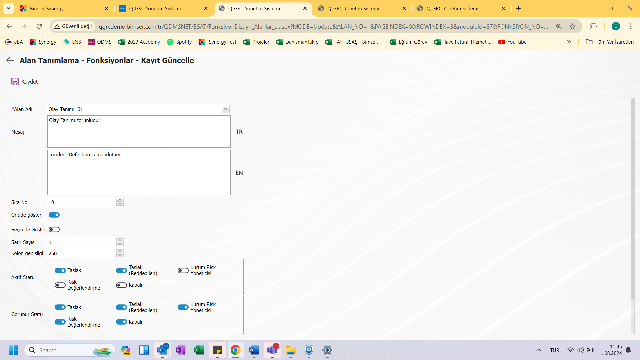640x360 pixels.
Task: Click the Kaydet button to save record
Action: pos(24,81)
